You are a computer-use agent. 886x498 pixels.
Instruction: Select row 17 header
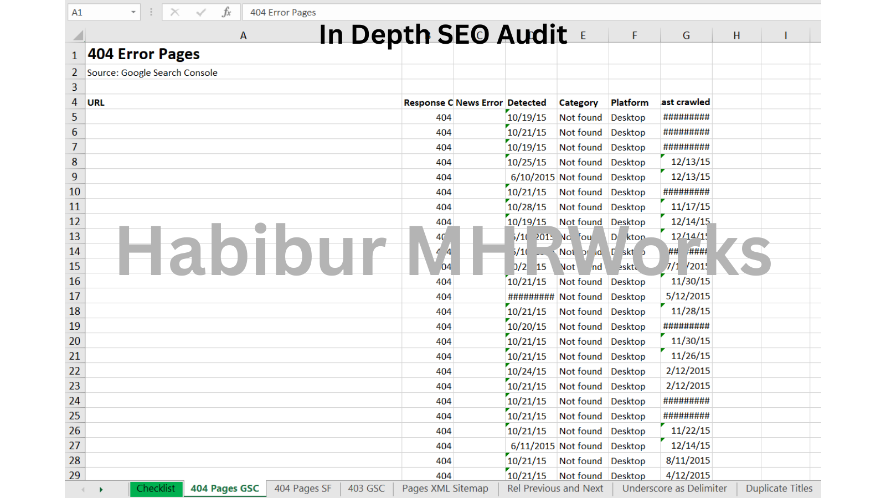point(75,297)
